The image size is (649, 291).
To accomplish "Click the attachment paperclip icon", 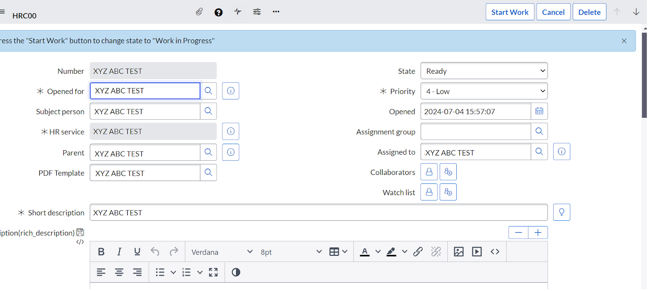I will pos(199,12).
